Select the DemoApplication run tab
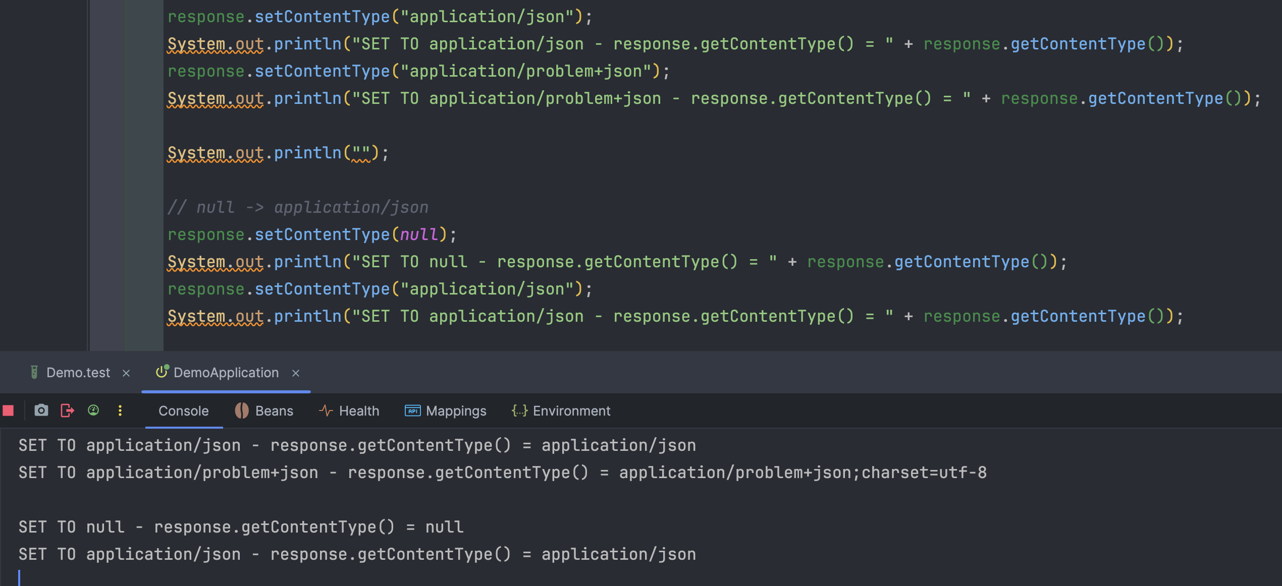 (x=226, y=373)
